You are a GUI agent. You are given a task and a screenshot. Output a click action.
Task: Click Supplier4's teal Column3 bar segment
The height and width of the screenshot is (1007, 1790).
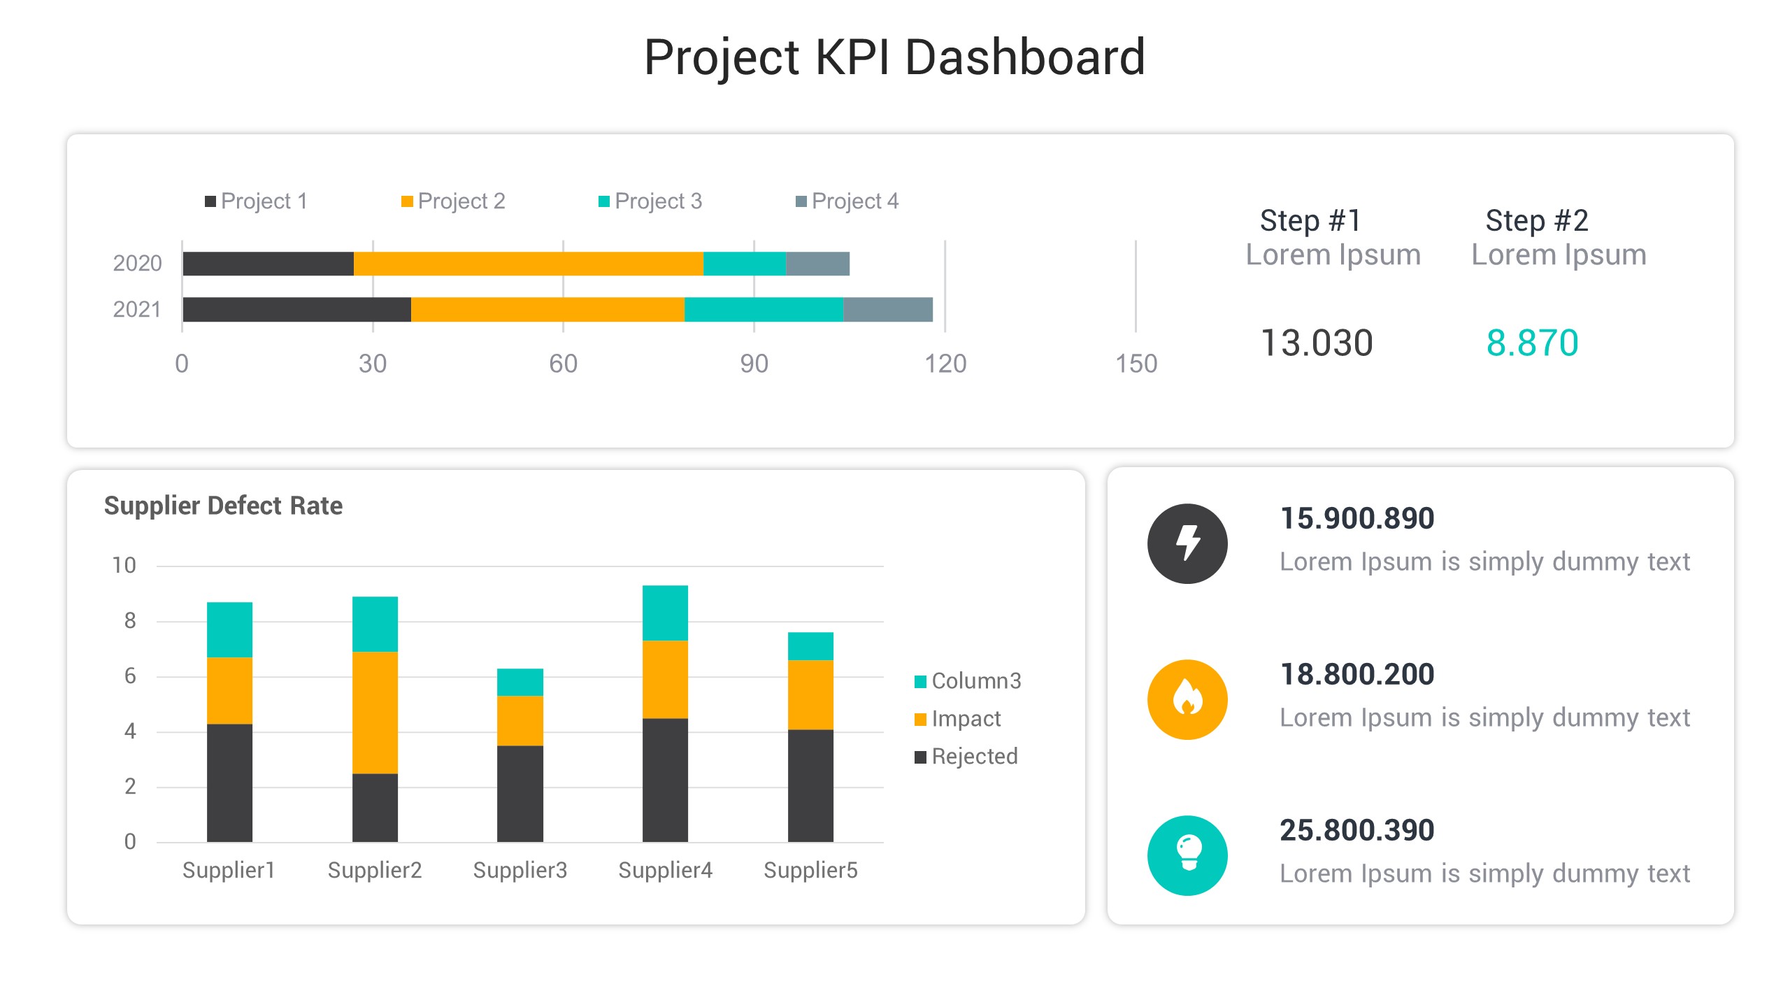[x=665, y=613]
